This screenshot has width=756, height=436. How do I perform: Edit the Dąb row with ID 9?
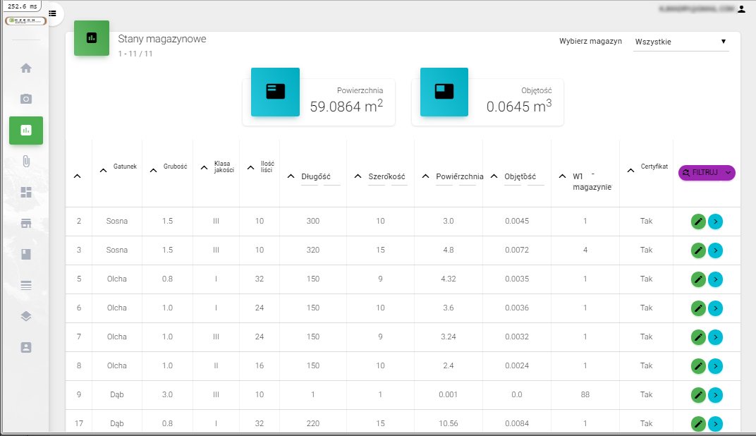698,394
